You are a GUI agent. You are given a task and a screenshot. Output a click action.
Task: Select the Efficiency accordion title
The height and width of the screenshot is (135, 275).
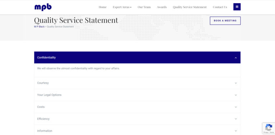(x=43, y=119)
